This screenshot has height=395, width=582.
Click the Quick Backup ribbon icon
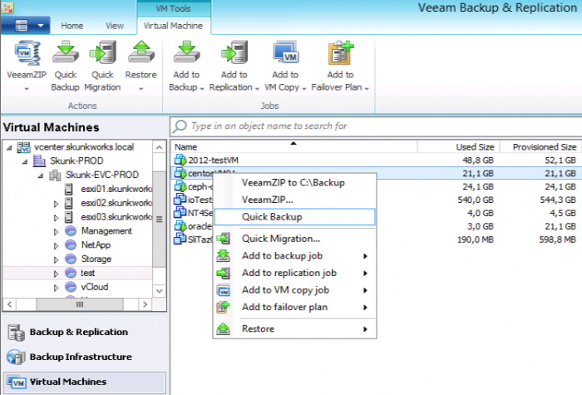[66, 52]
